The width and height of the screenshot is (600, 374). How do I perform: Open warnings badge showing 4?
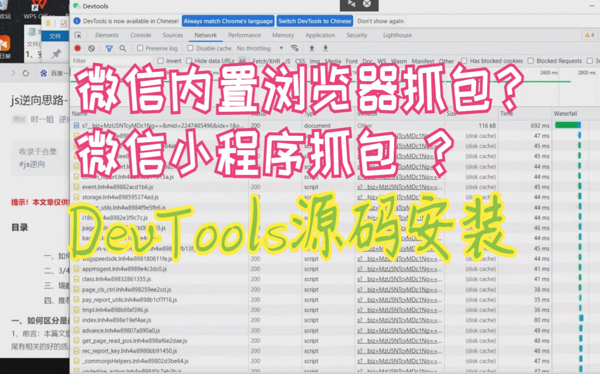pos(590,35)
